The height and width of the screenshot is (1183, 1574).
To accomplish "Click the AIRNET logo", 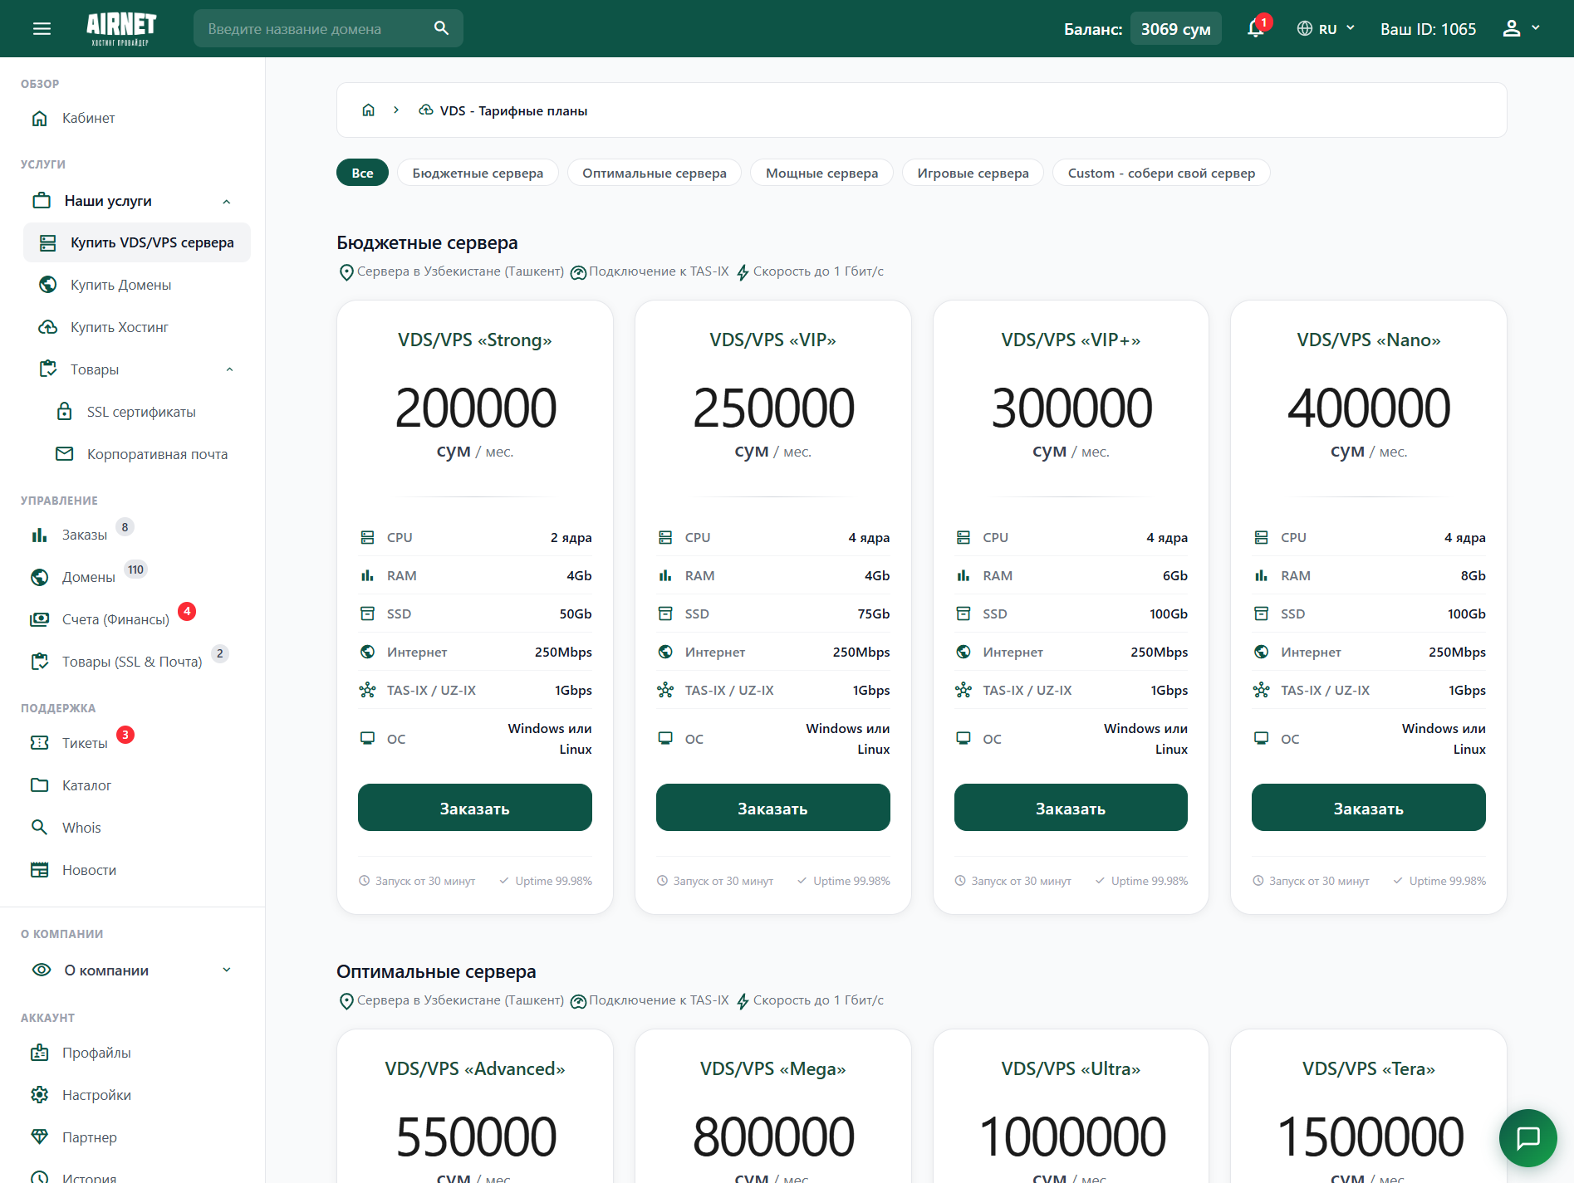I will pyautogui.click(x=121, y=29).
